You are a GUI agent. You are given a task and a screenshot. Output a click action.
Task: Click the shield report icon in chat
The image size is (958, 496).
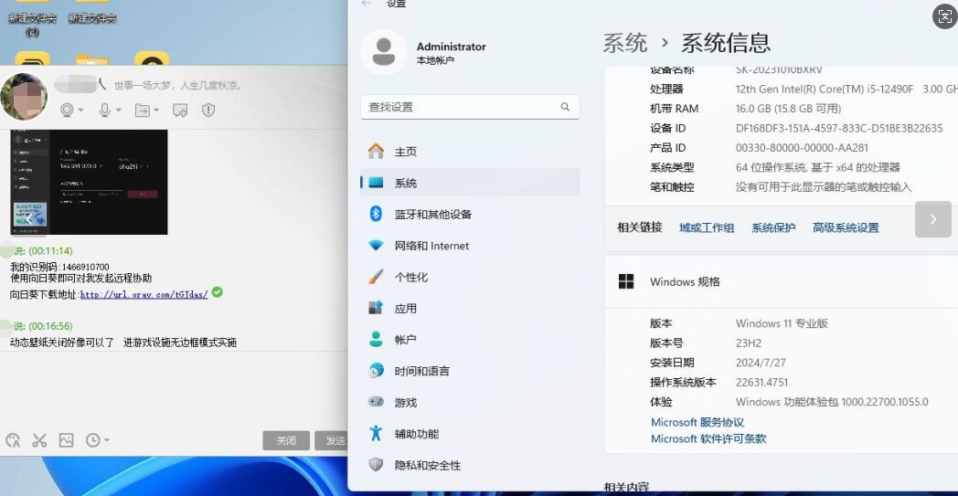[208, 110]
